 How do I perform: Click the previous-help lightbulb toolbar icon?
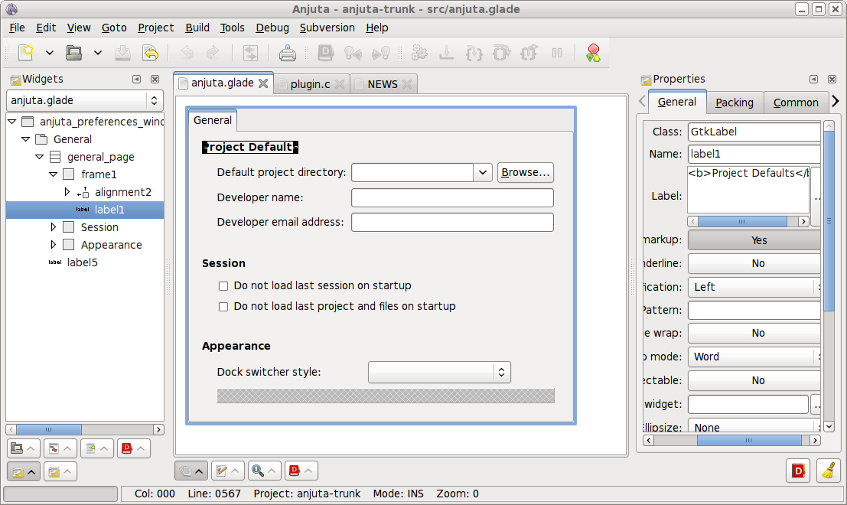(x=353, y=52)
